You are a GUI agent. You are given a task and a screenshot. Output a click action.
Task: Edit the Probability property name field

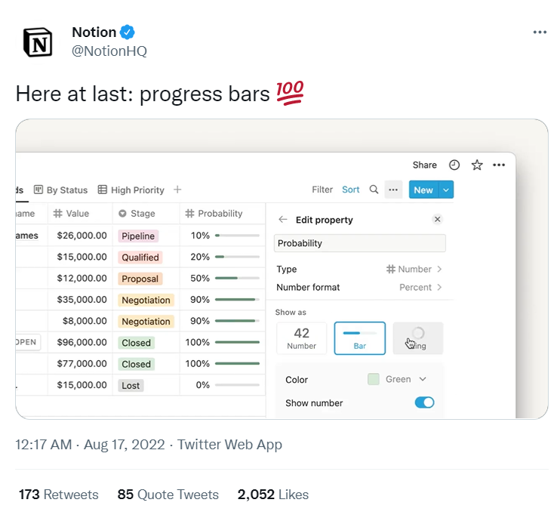click(359, 243)
